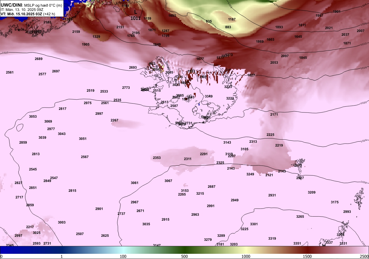Click the map value 3301
The width and height of the screenshot is (369, 259).
(254, 224)
